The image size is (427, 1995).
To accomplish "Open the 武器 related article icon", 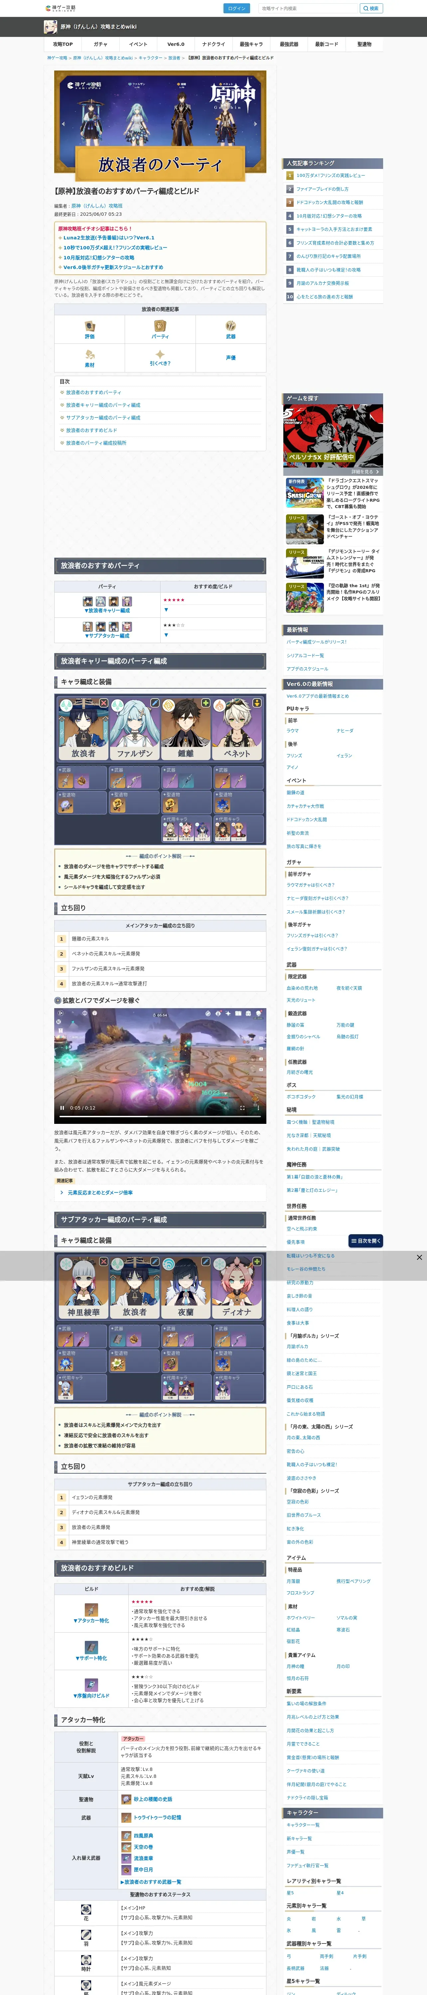I will point(230,326).
